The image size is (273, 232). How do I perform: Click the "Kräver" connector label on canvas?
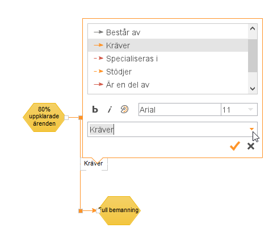point(94,163)
